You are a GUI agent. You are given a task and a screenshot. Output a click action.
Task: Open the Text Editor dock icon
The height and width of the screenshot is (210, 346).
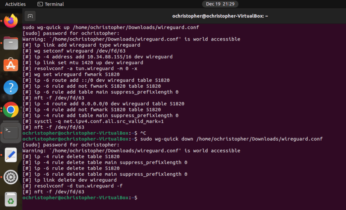pyautogui.click(x=11, y=155)
